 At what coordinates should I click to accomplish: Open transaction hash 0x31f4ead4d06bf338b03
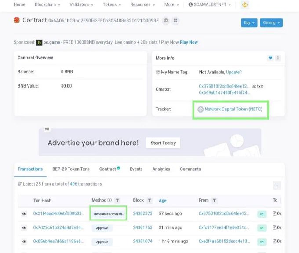[59, 213]
